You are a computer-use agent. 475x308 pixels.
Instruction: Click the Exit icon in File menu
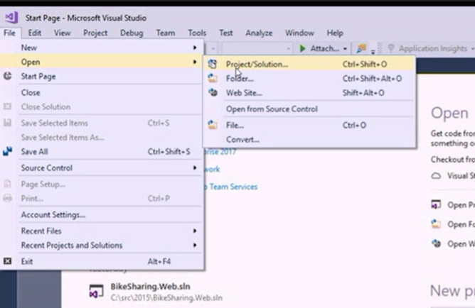tap(8, 261)
